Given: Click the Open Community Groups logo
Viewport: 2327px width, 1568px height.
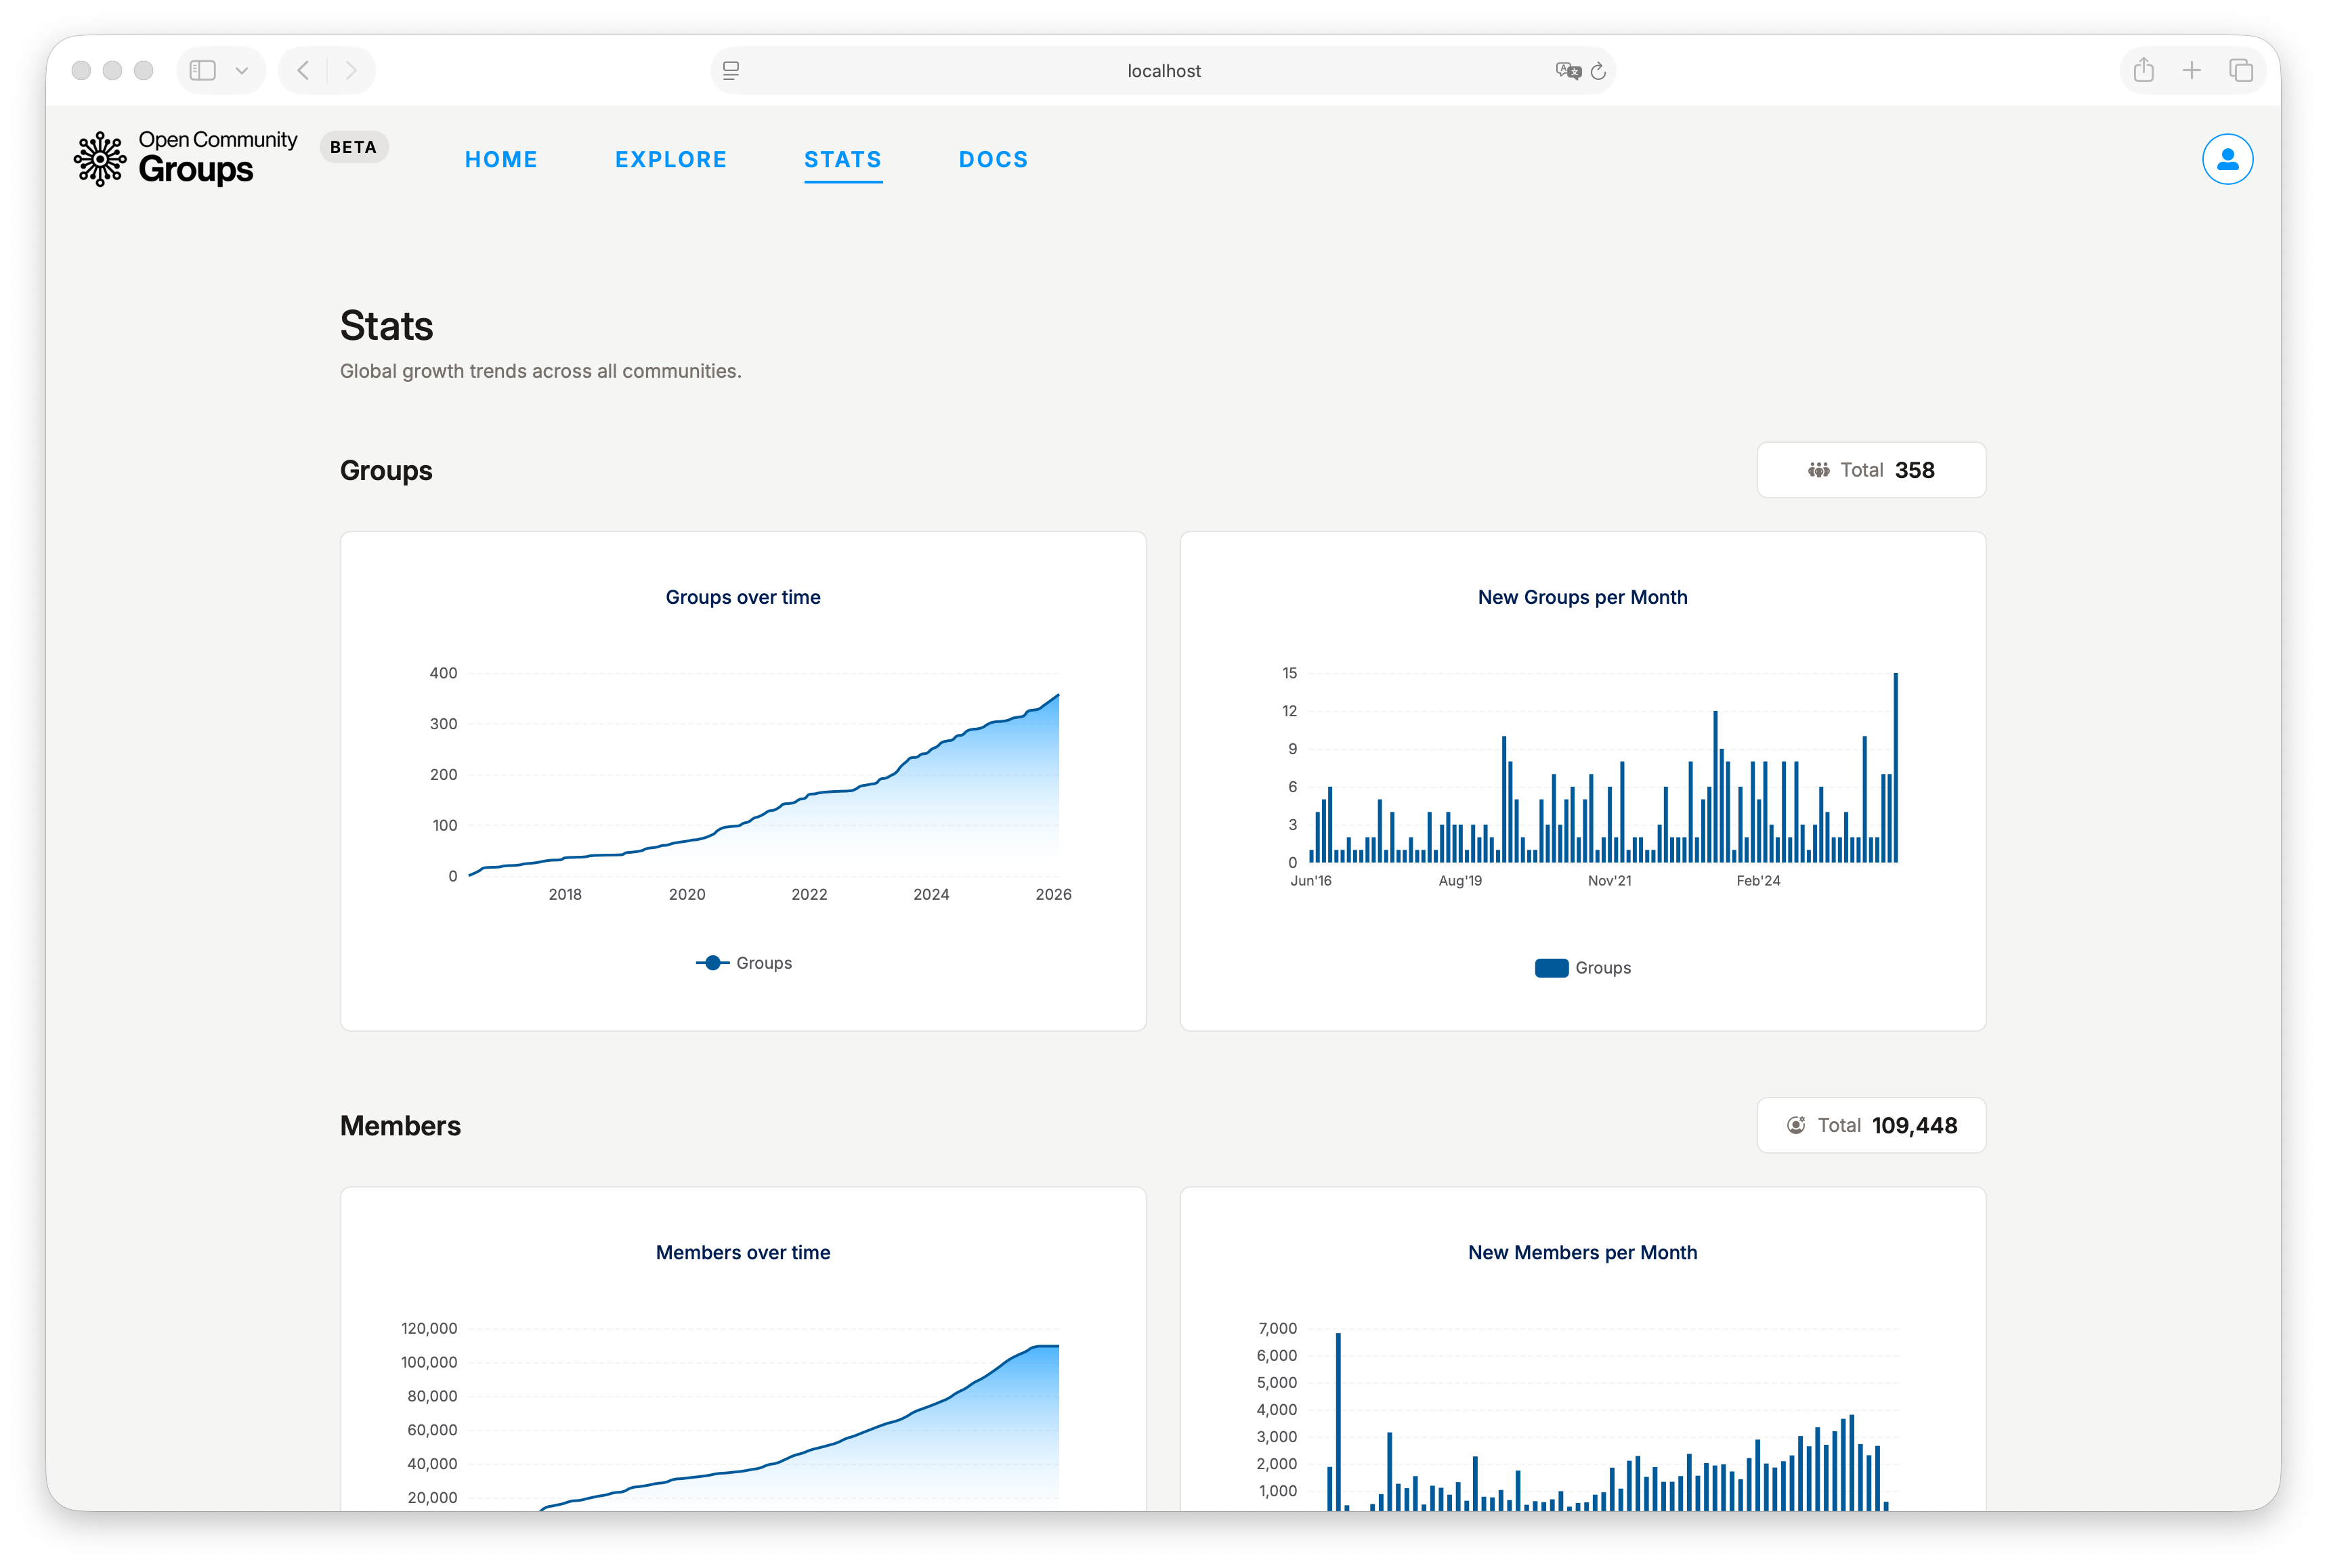Looking at the screenshot, I should (x=185, y=158).
